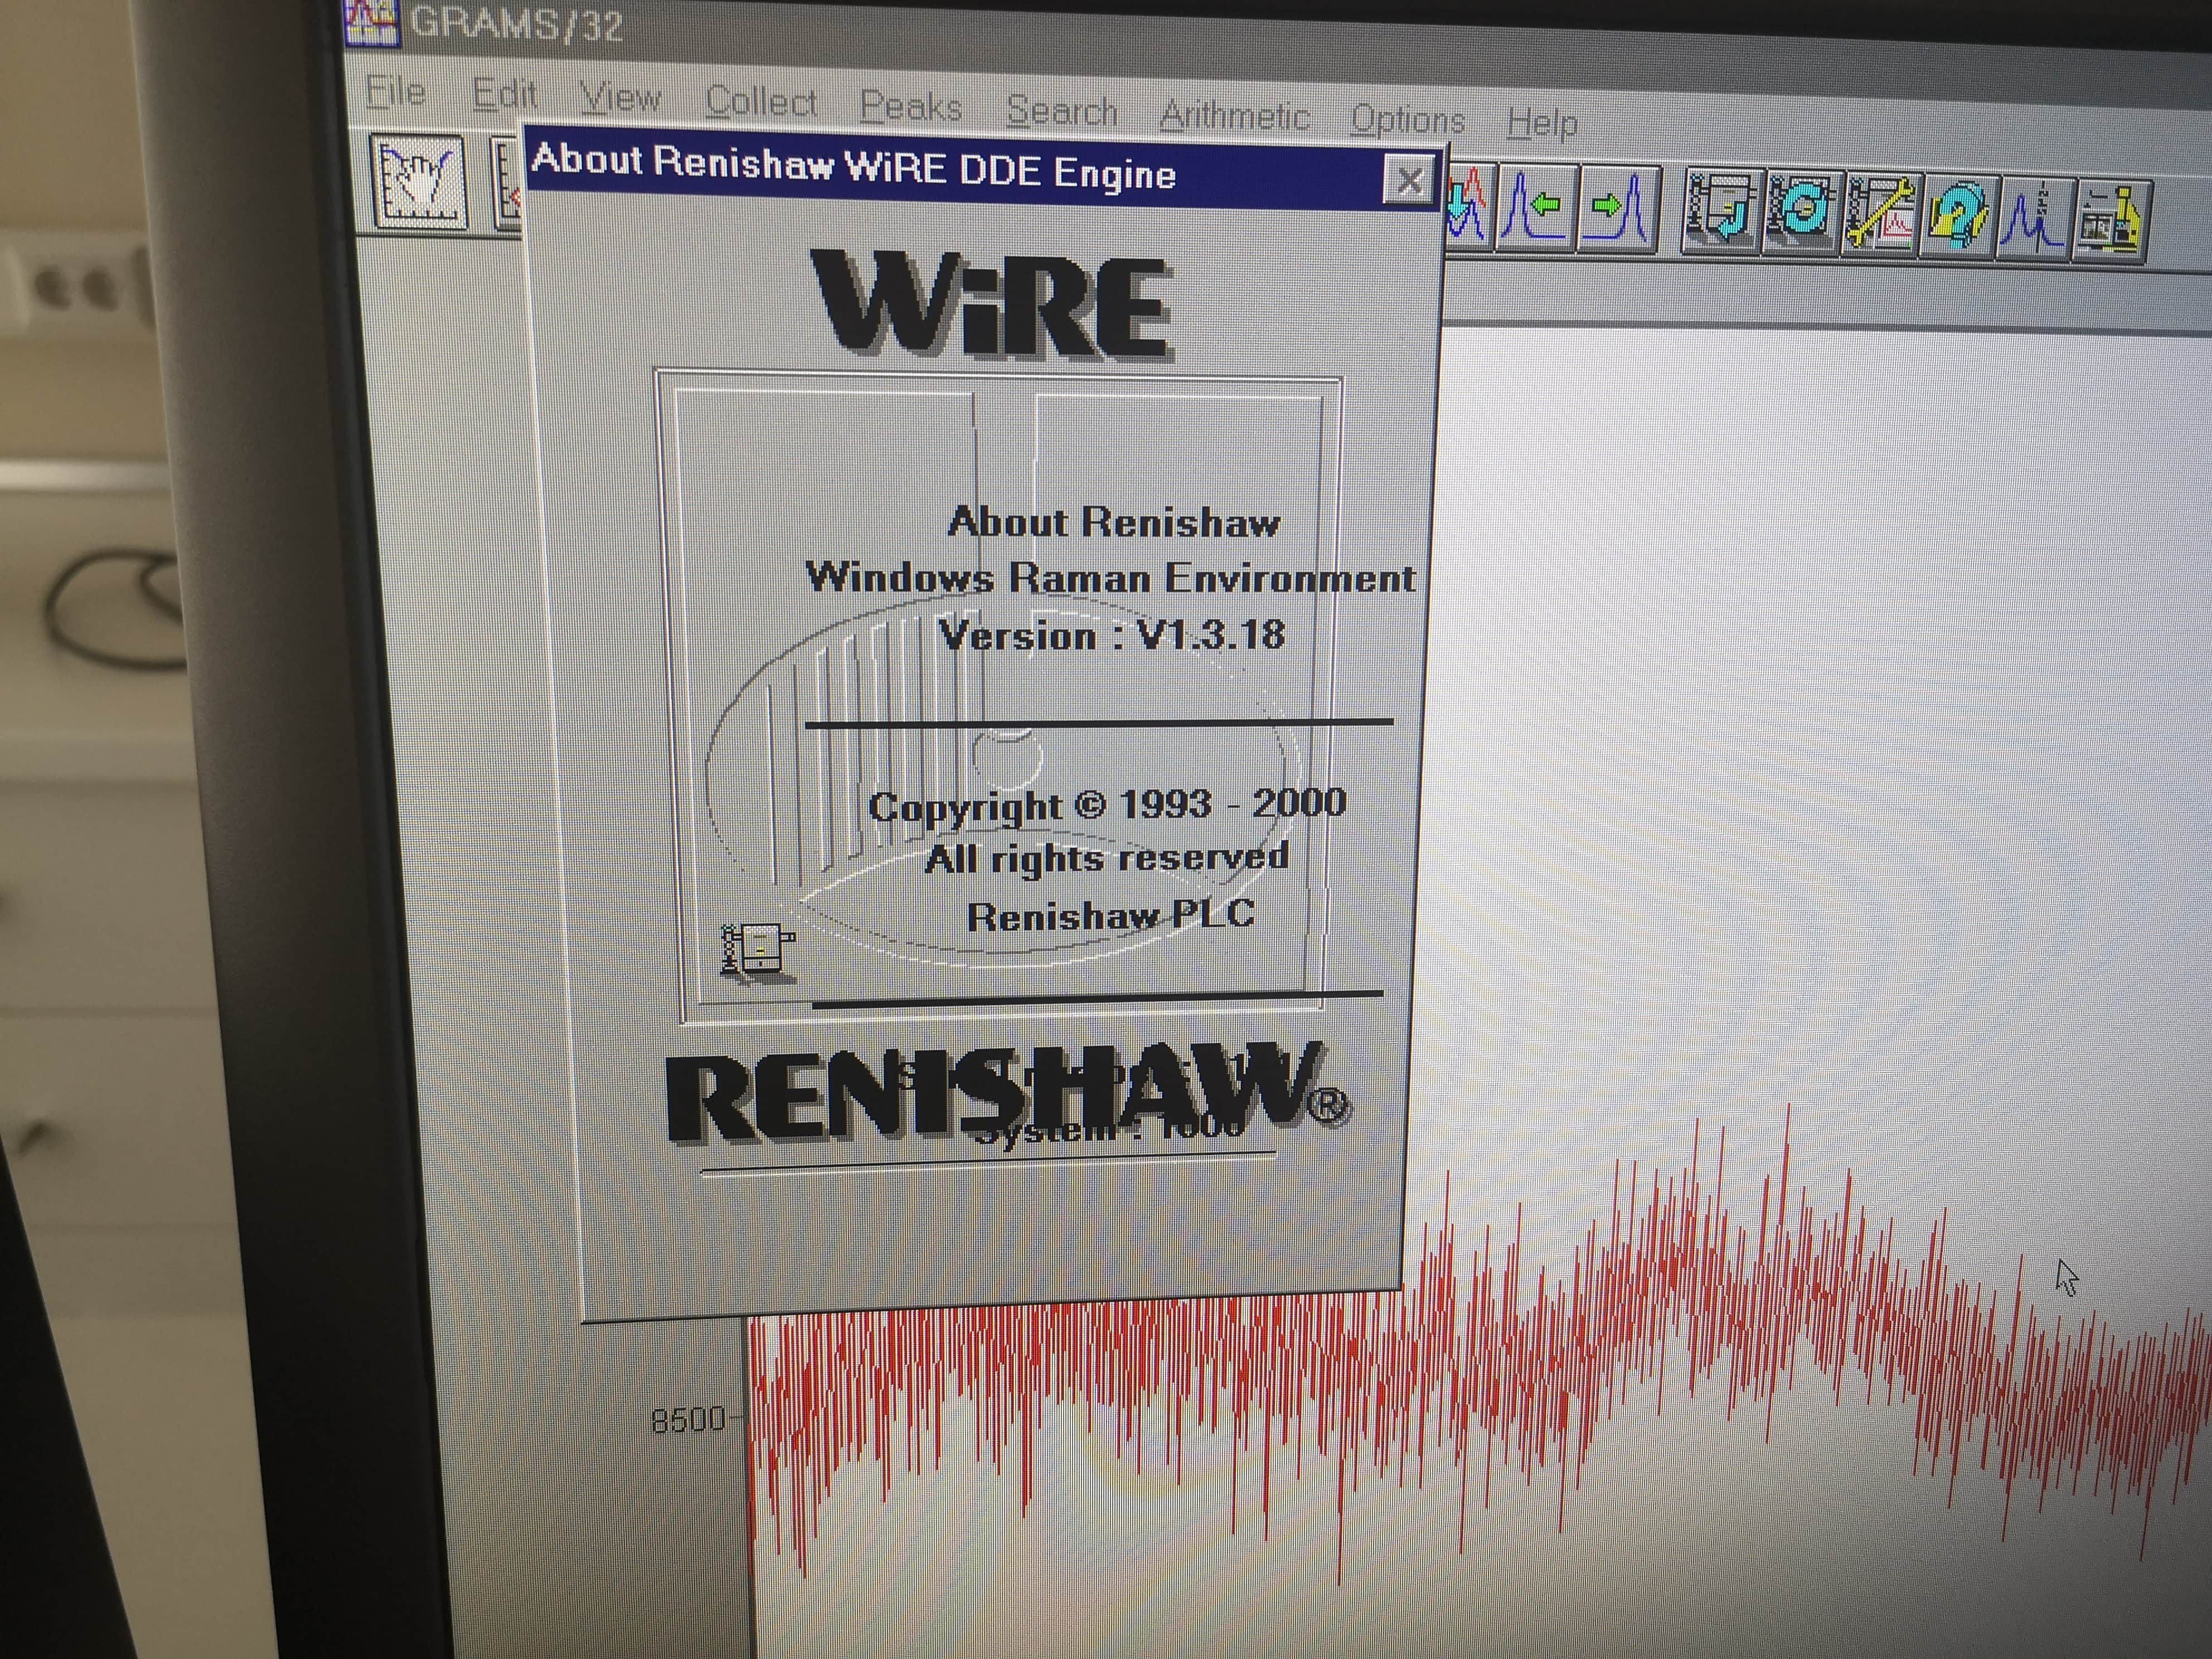Image resolution: width=2212 pixels, height=1659 pixels.
Task: Click the 'Version : V1.3.18' text
Action: 1112,634
